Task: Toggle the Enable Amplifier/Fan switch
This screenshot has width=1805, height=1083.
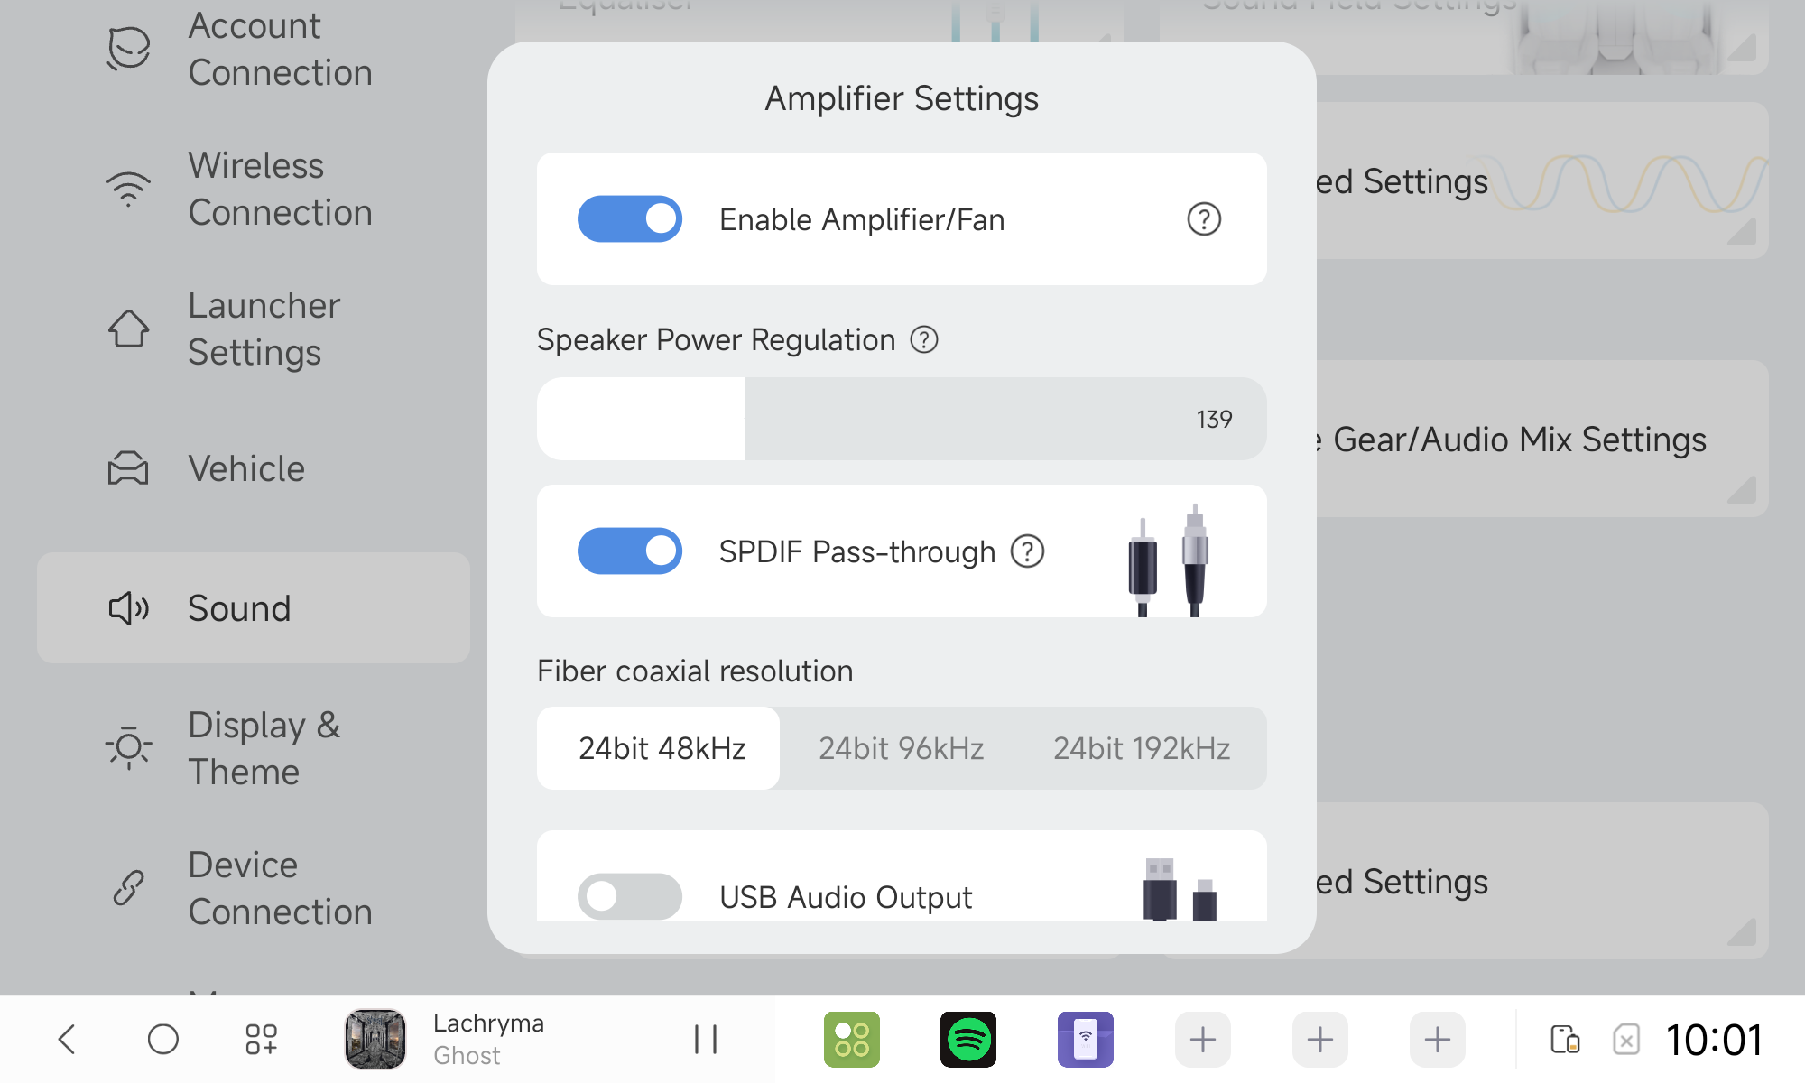Action: tap(630, 219)
